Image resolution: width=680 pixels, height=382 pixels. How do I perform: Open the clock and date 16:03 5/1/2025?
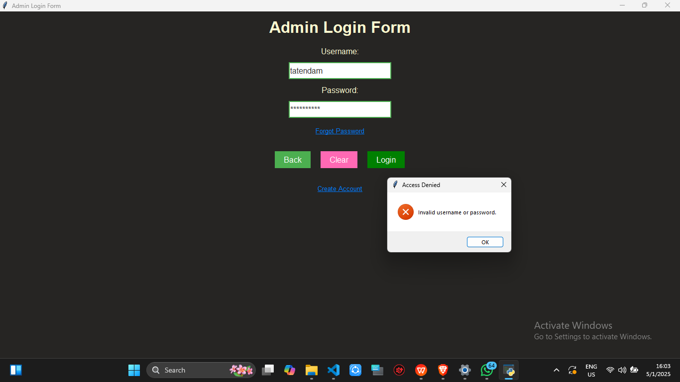(658, 370)
